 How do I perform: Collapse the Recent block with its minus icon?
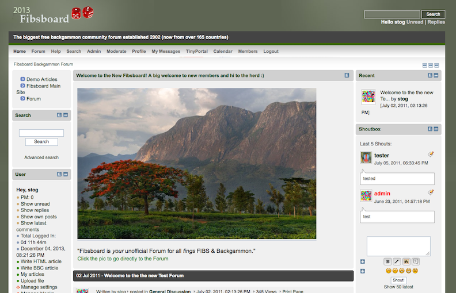tap(436, 75)
